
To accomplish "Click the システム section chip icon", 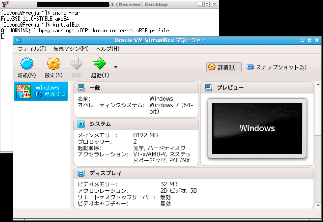I will pyautogui.click(x=81, y=124).
